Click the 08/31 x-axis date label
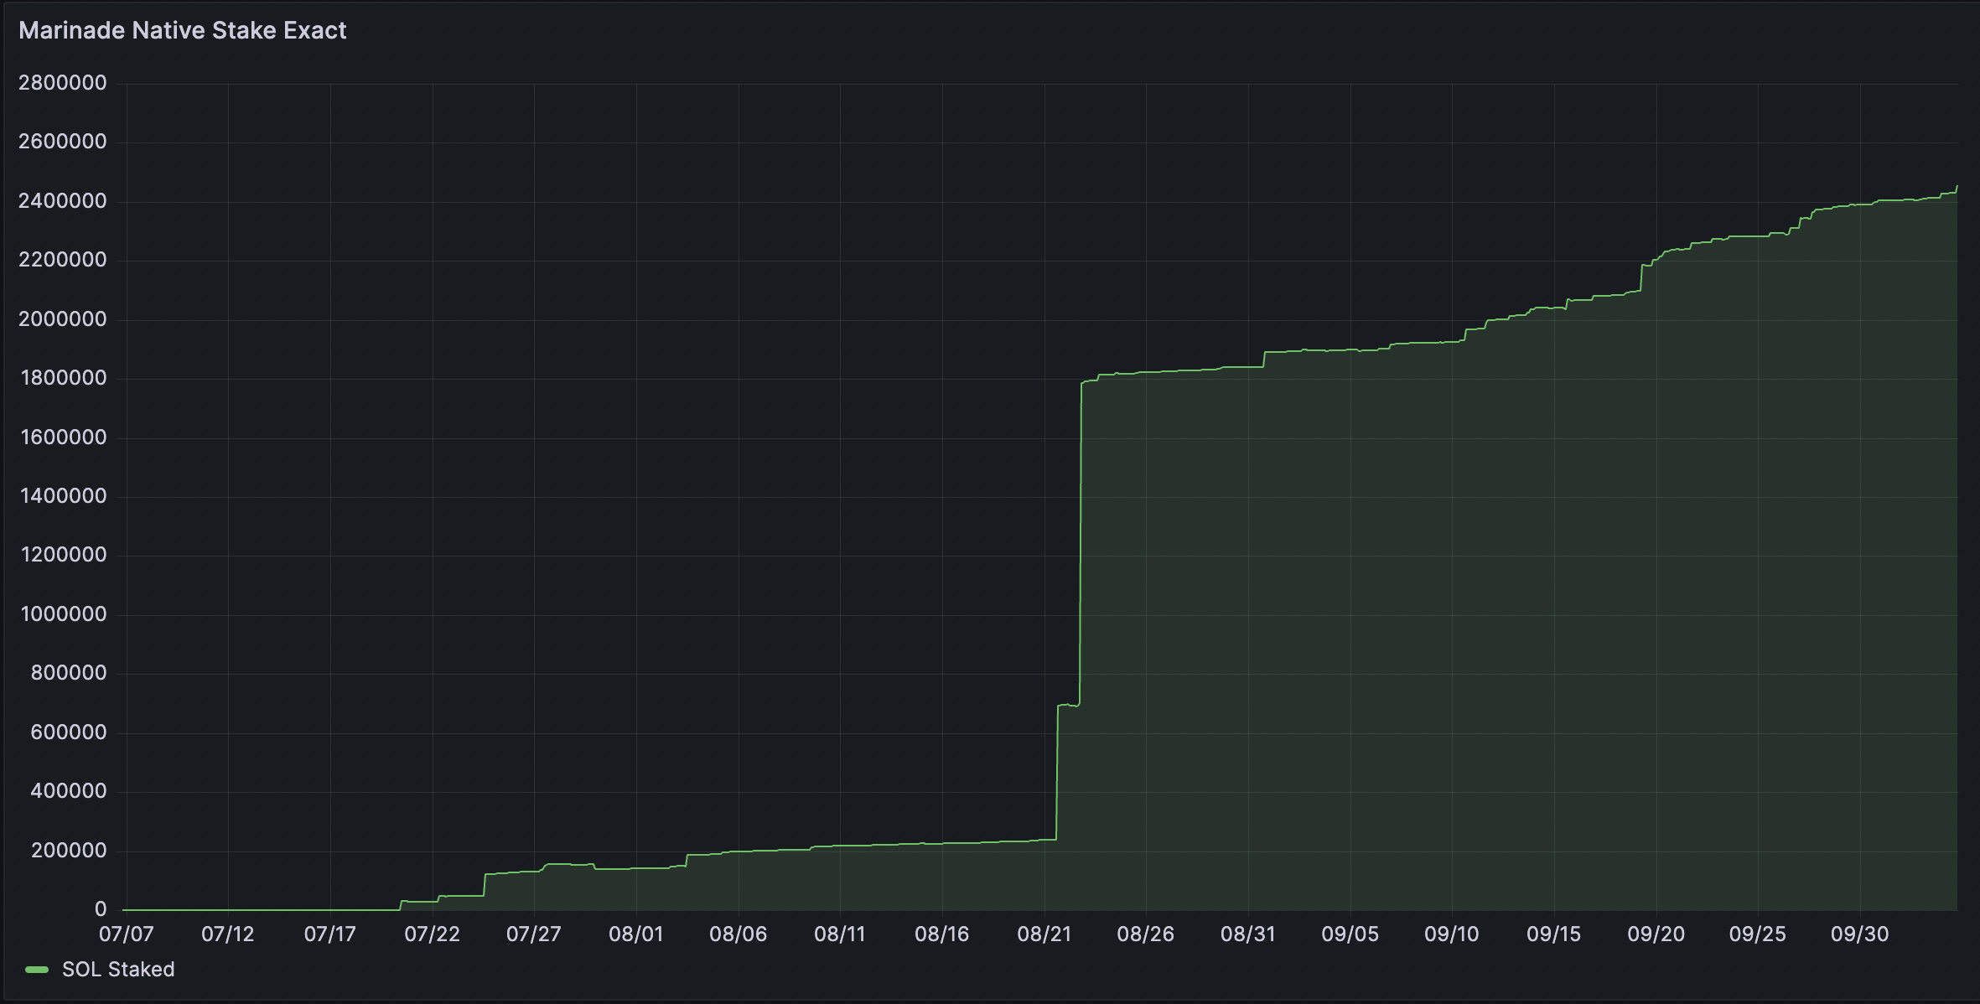This screenshot has height=1004, width=1980. click(1247, 934)
